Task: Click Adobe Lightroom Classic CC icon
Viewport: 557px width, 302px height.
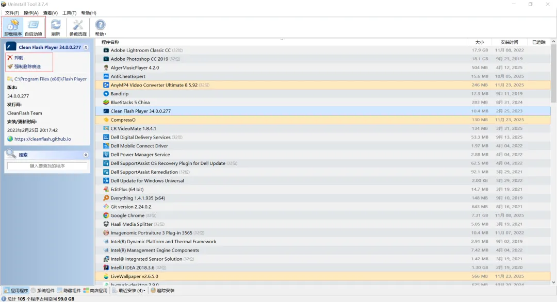Action: coord(106,50)
